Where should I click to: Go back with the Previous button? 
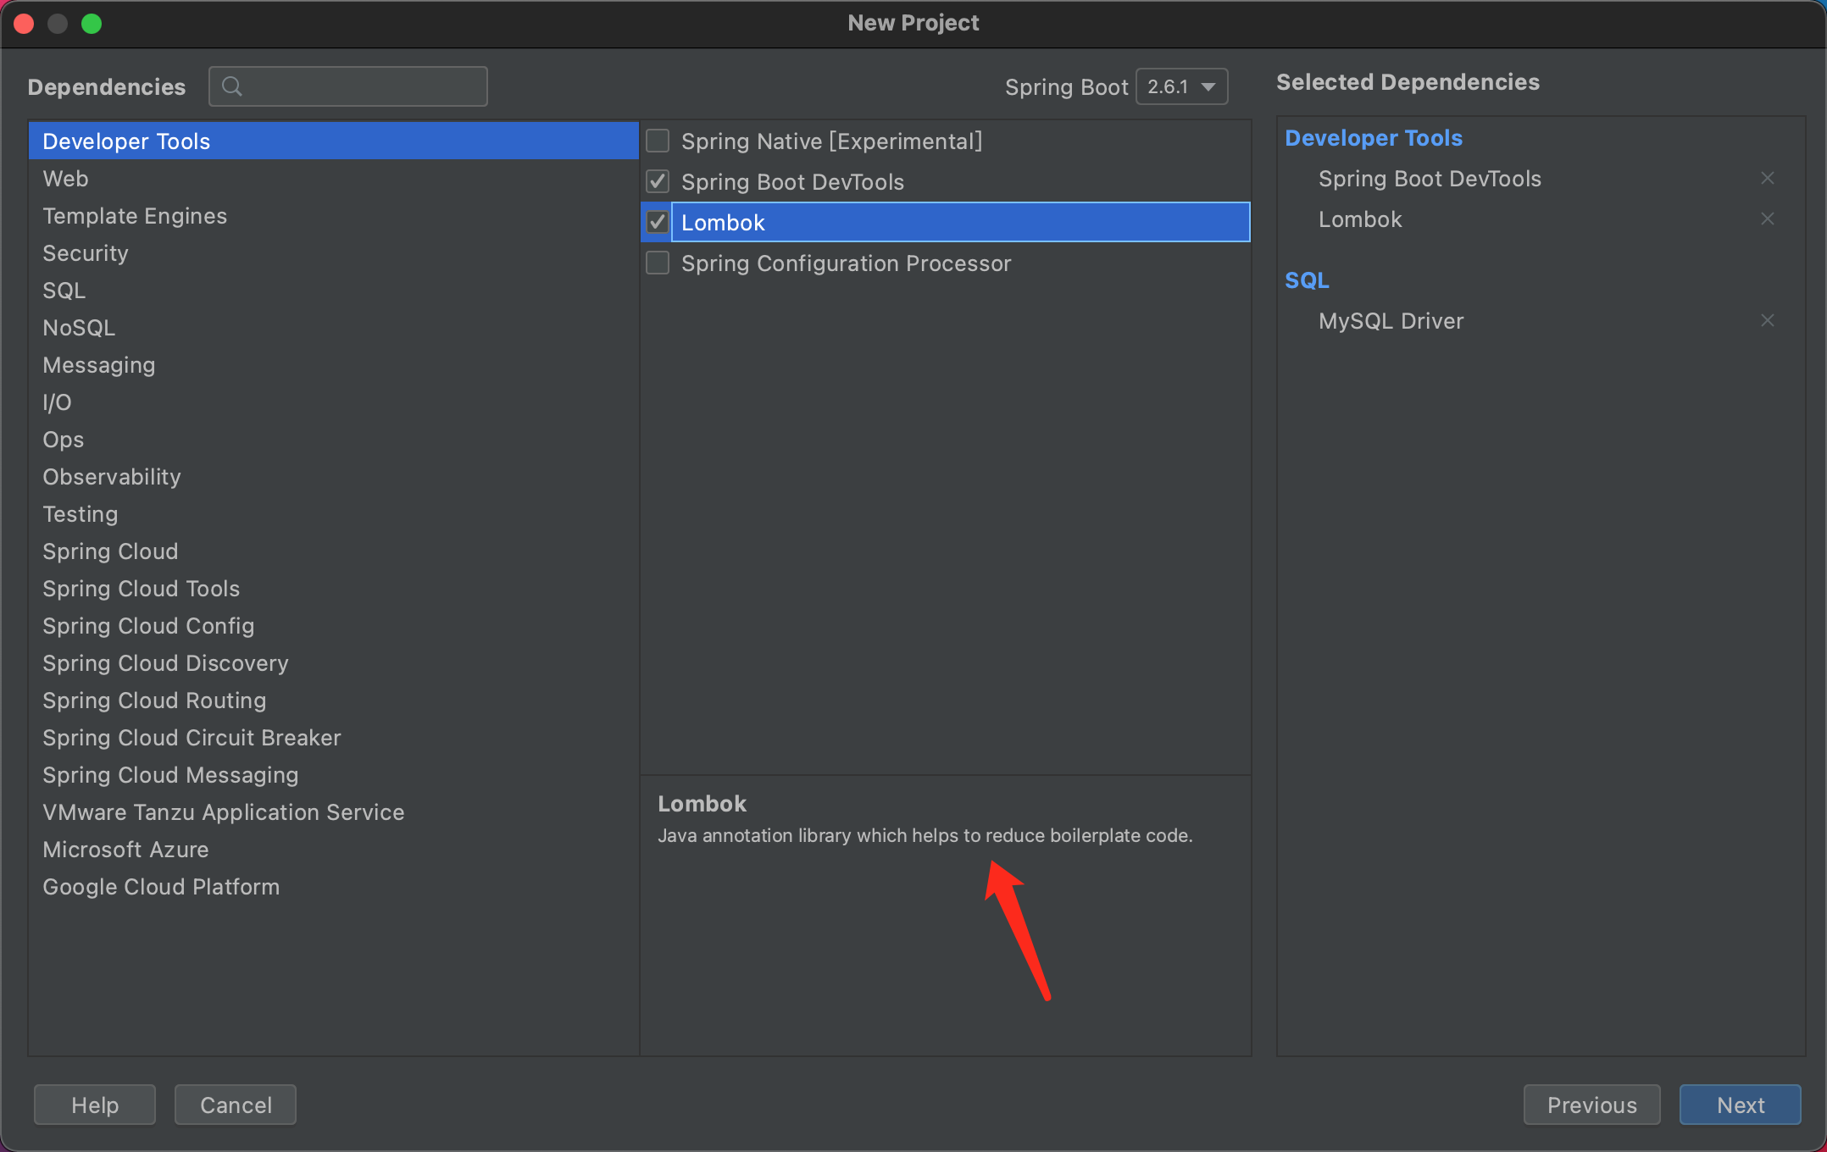pos(1591,1105)
